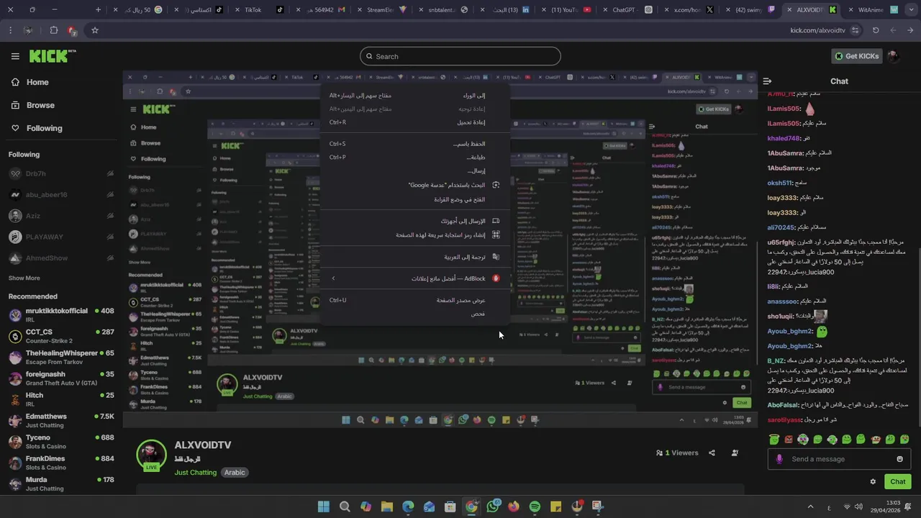This screenshot has width=921, height=518.
Task: Open followed channel abu_abeer16
Action: point(61,194)
